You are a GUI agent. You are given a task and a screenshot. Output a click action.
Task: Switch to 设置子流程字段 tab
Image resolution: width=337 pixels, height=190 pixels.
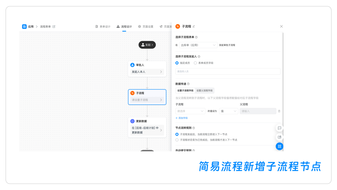185,91
